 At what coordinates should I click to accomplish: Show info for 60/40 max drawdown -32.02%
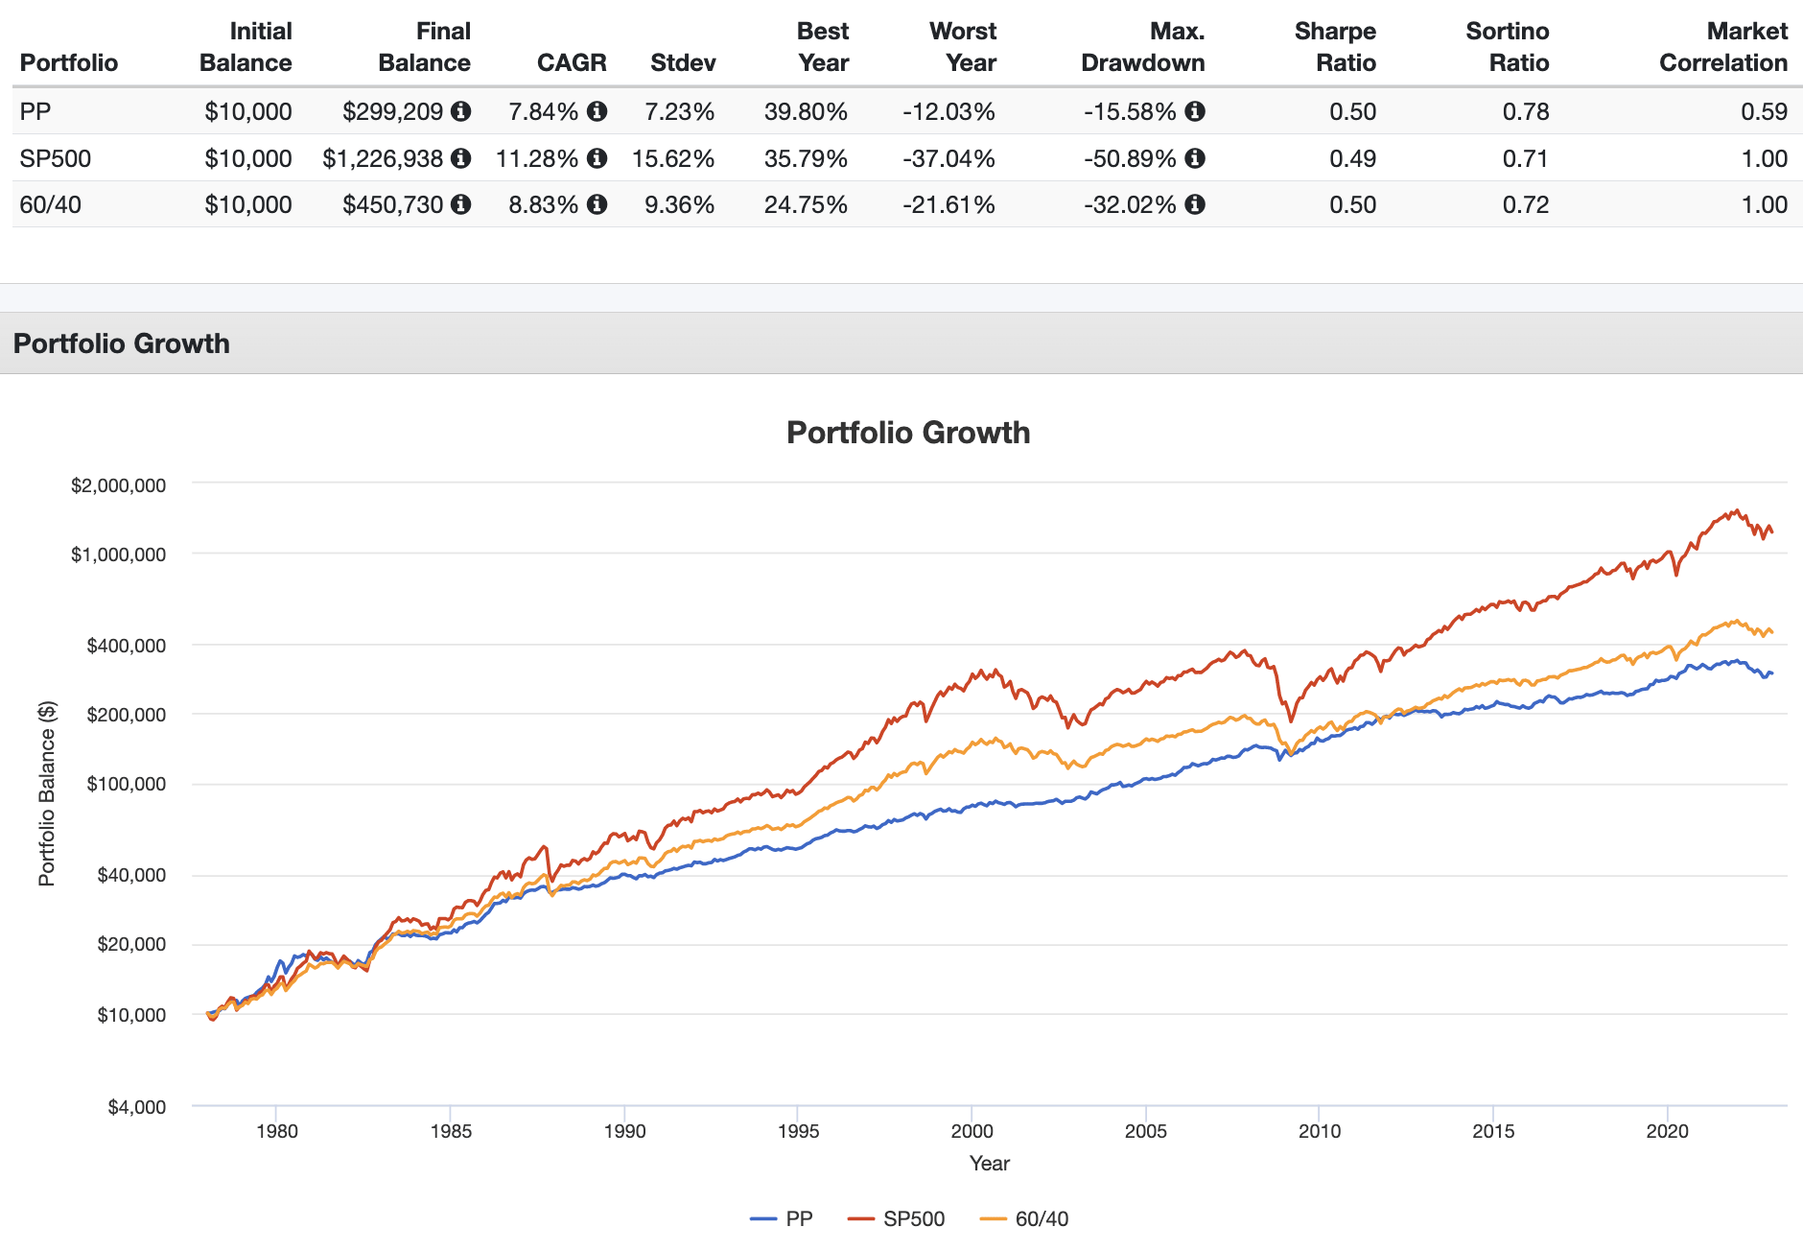(1195, 204)
